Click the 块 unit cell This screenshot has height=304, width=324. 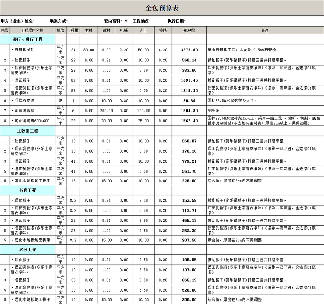(x=61, y=101)
